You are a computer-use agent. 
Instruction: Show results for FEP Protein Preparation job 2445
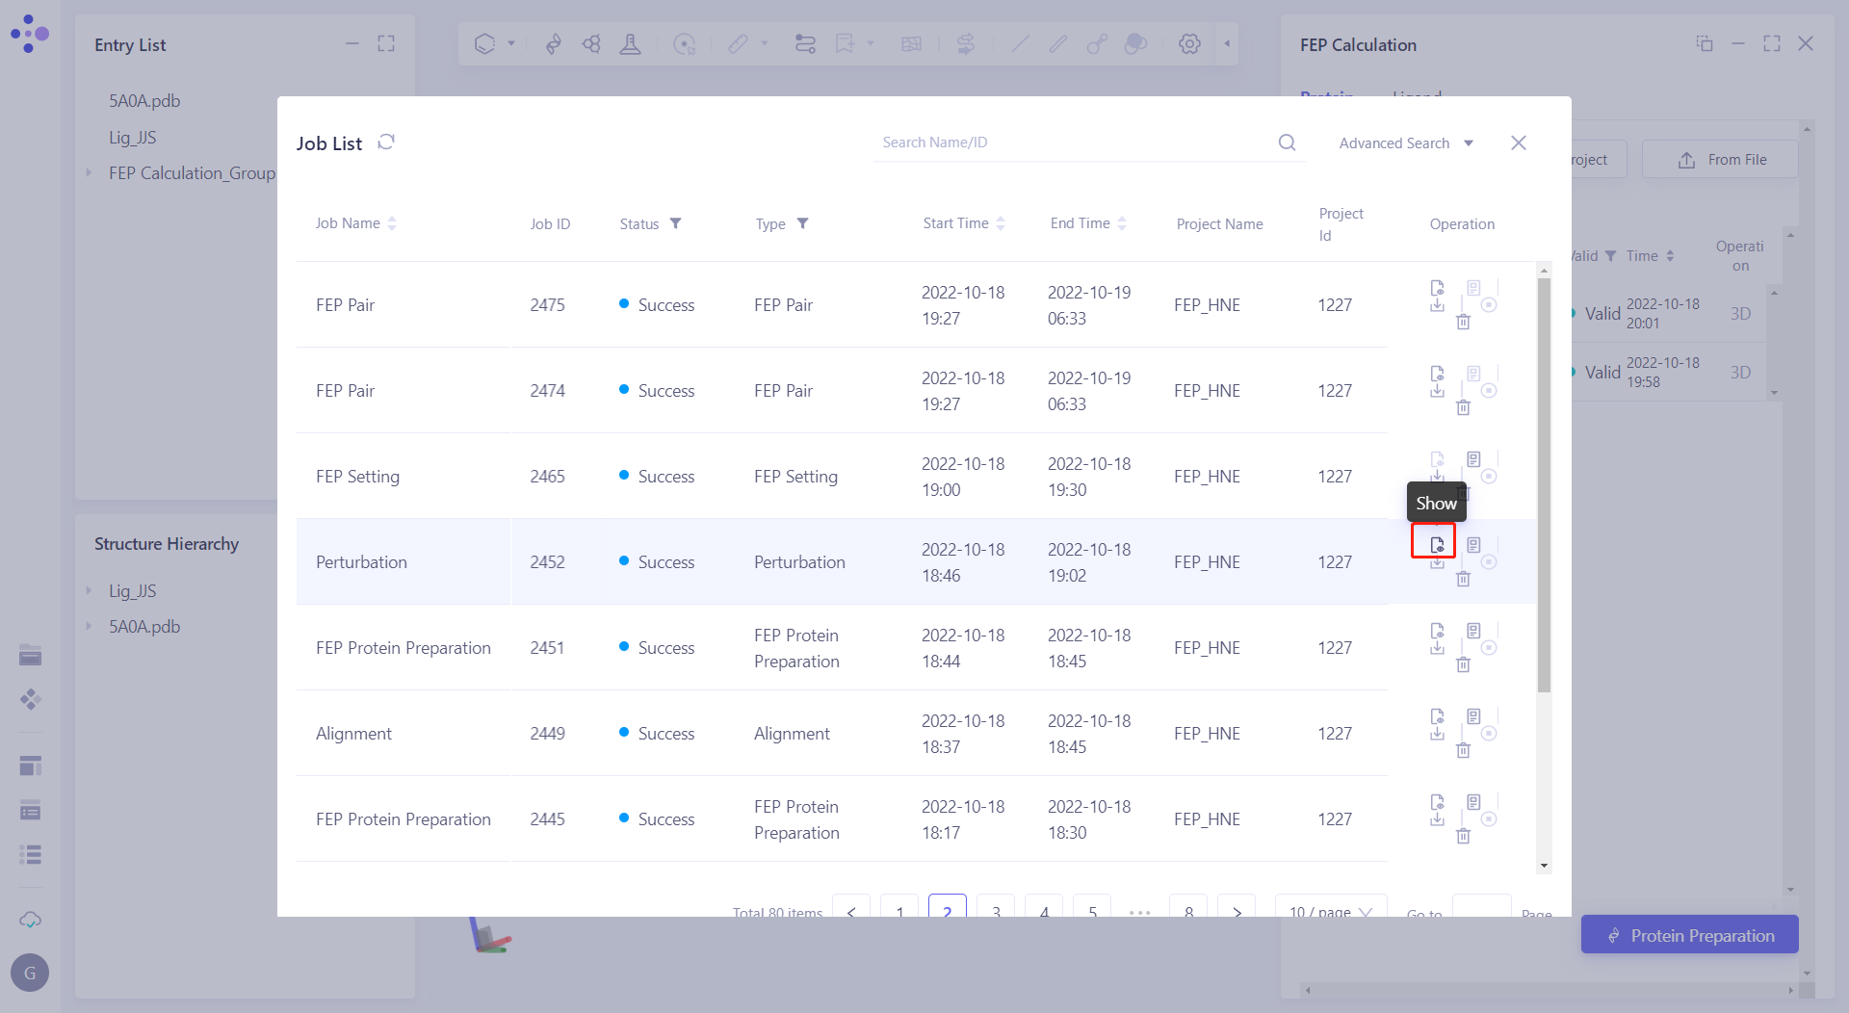[1437, 801]
